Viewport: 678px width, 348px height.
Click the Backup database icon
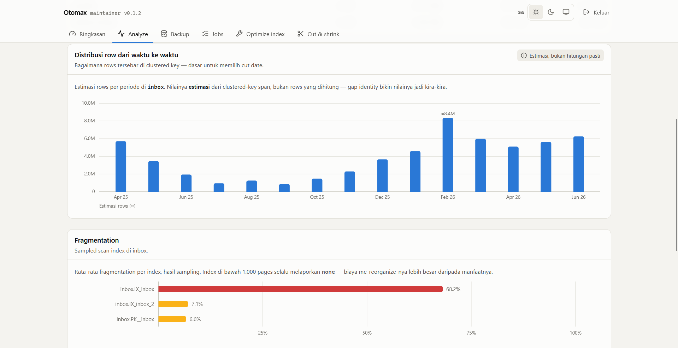click(164, 34)
